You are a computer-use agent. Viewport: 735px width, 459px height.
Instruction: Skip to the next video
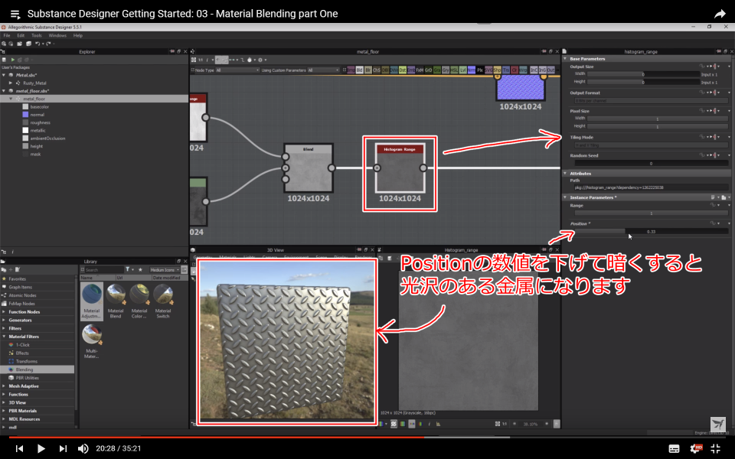click(x=63, y=448)
